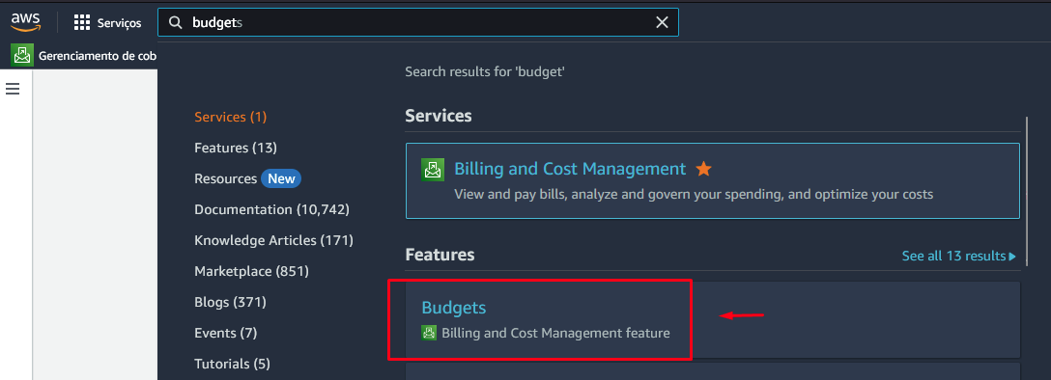Viewport: 1051px width, 380px height.
Task: Select the Resources New filter
Action: [x=248, y=178]
